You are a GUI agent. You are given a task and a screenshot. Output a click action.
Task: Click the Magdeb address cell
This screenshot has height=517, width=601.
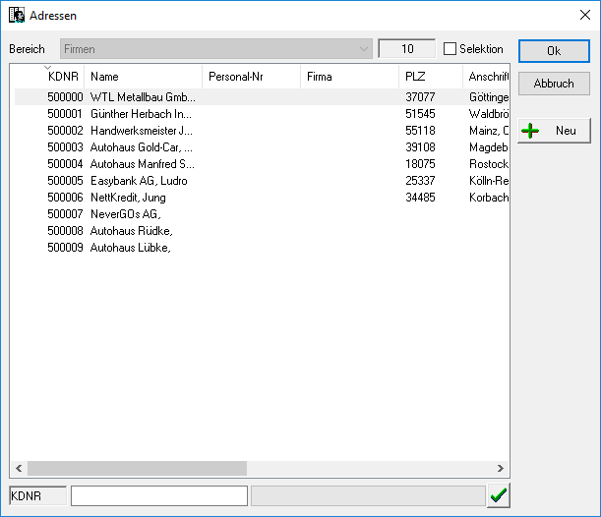point(489,147)
